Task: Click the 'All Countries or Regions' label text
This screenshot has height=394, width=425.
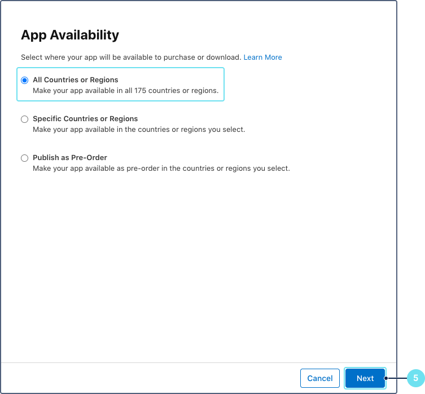Action: tap(76, 80)
